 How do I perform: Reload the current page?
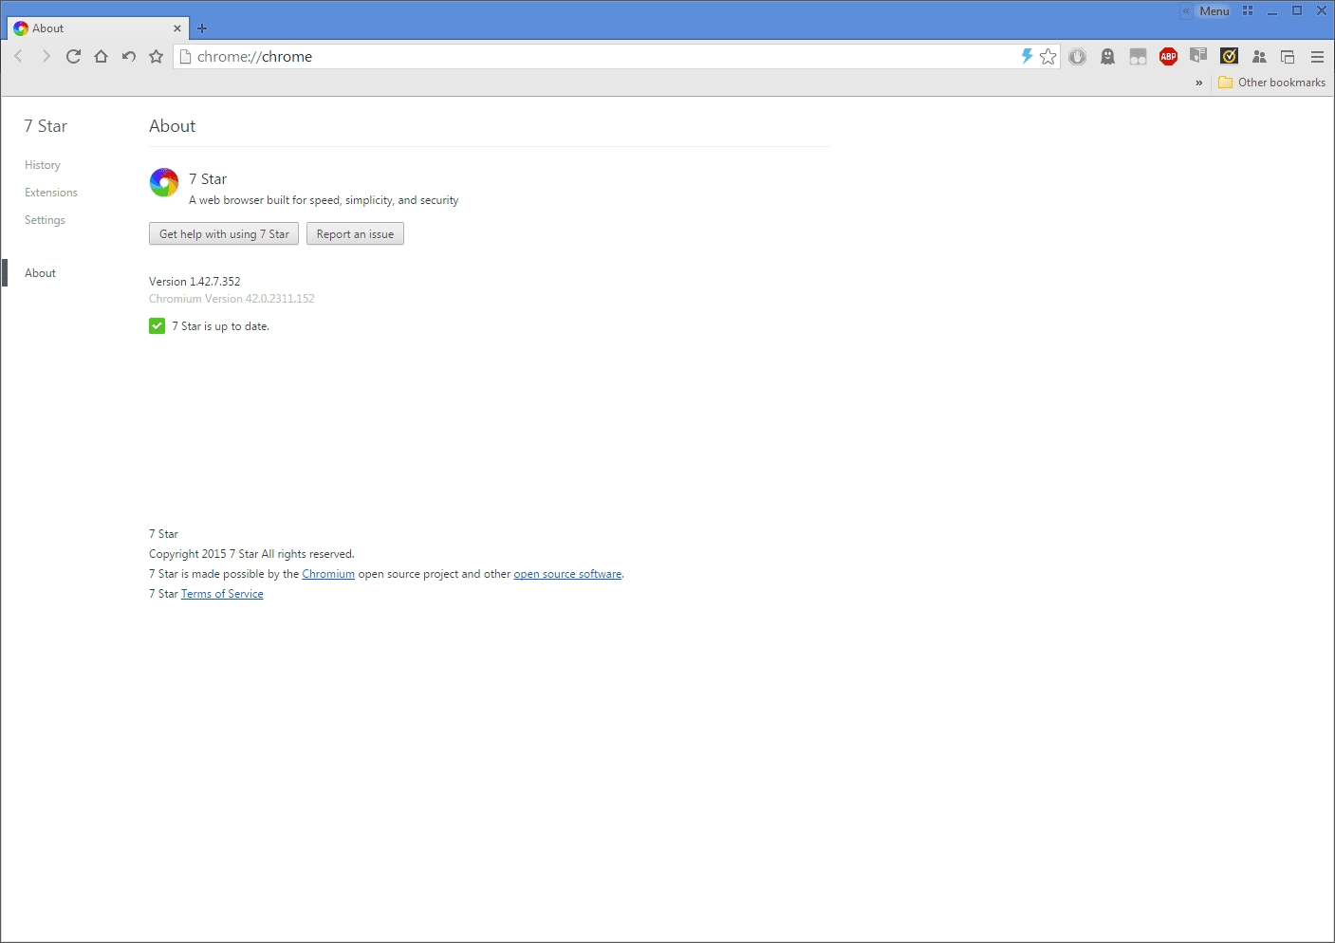(73, 57)
